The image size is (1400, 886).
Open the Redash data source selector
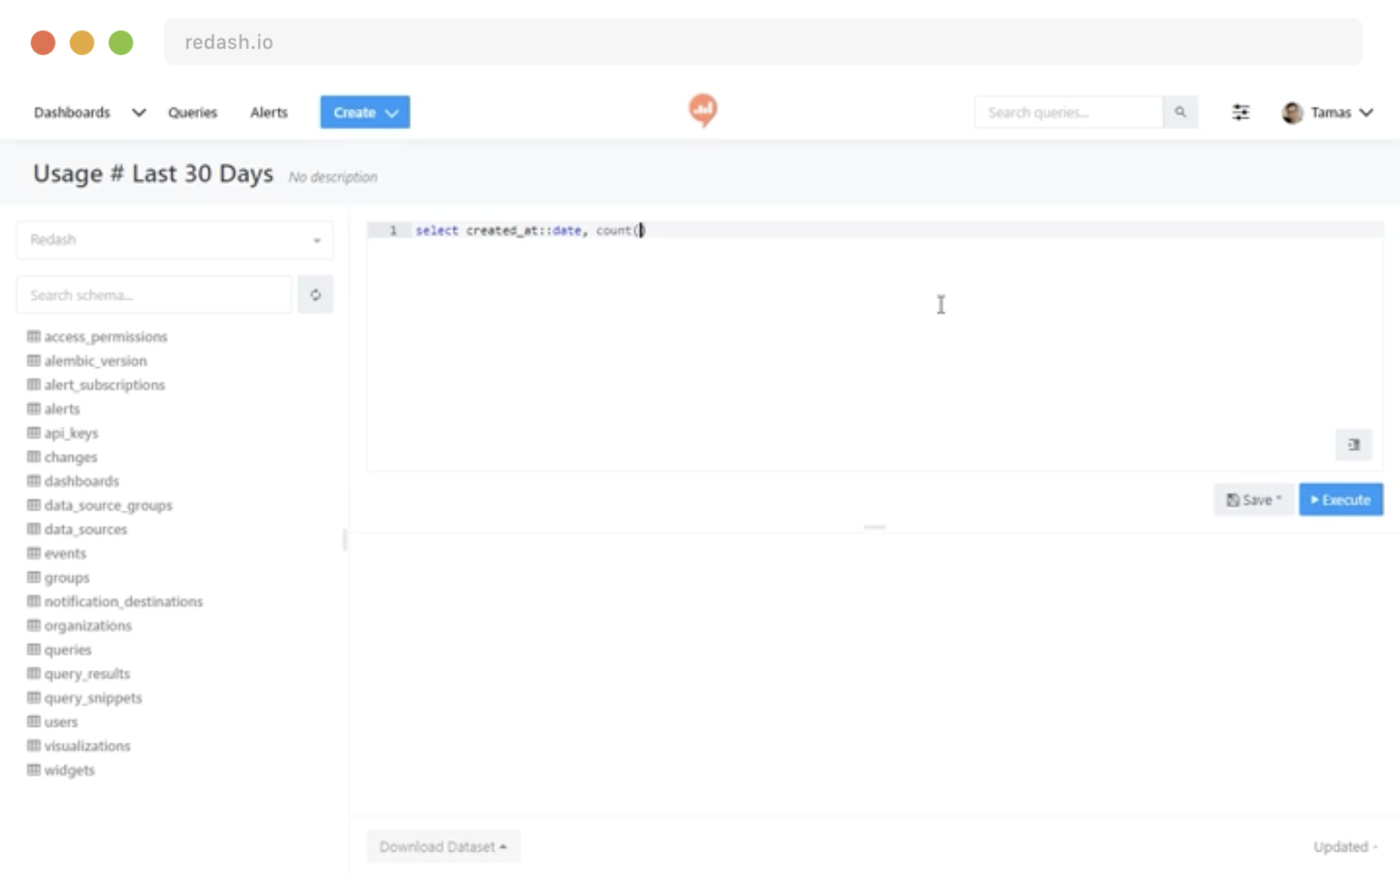point(175,241)
